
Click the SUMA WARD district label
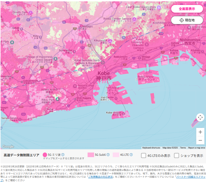49,91
